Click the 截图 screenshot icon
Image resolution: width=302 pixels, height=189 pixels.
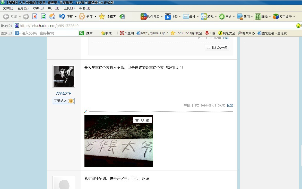(240, 17)
